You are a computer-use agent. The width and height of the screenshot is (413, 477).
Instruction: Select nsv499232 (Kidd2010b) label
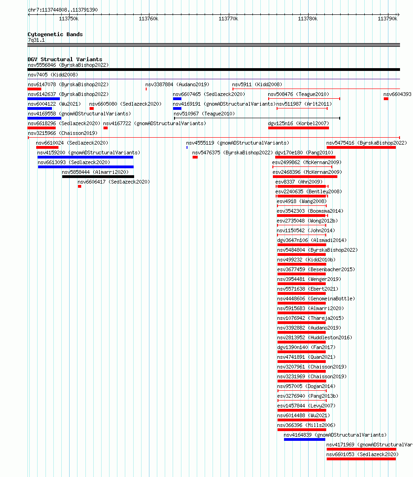click(306, 260)
